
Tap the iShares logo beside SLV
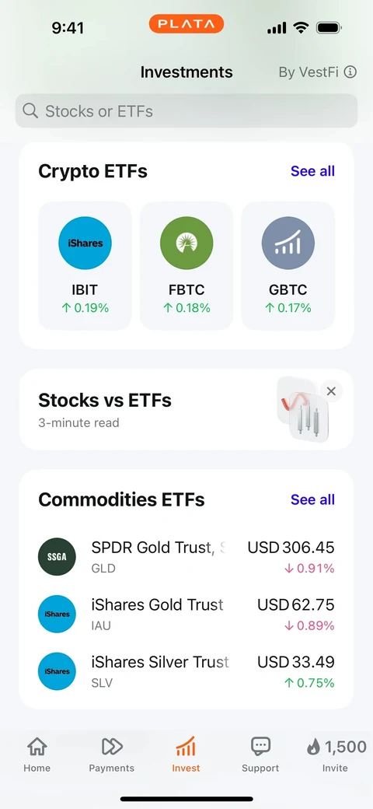pyautogui.click(x=57, y=671)
